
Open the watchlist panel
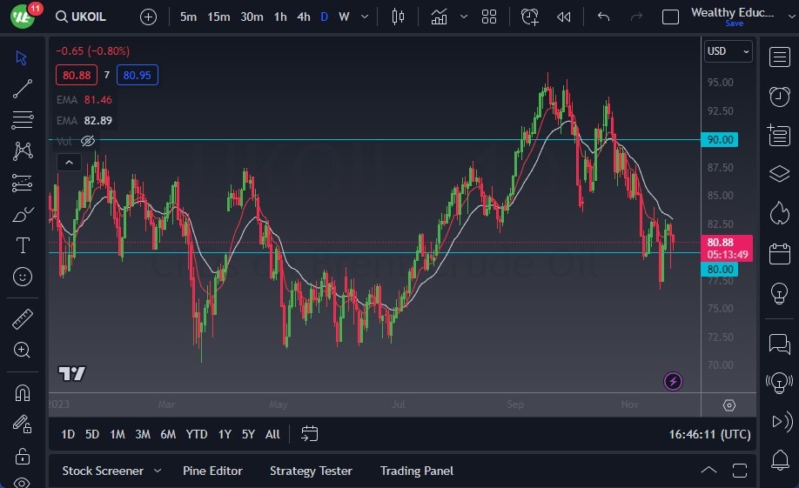(x=779, y=57)
